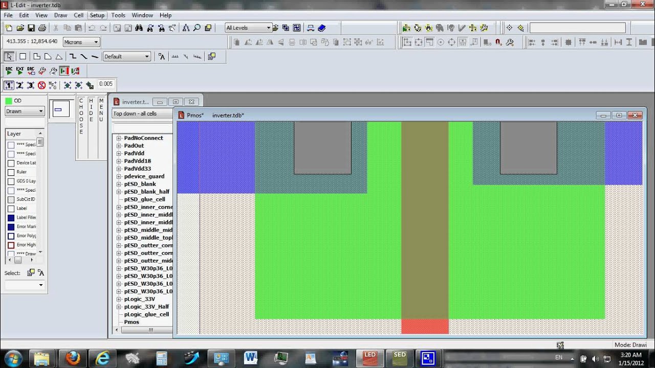Toggle visibility of the Label layer
Screen dimensions: 655x368
[x=11, y=209]
